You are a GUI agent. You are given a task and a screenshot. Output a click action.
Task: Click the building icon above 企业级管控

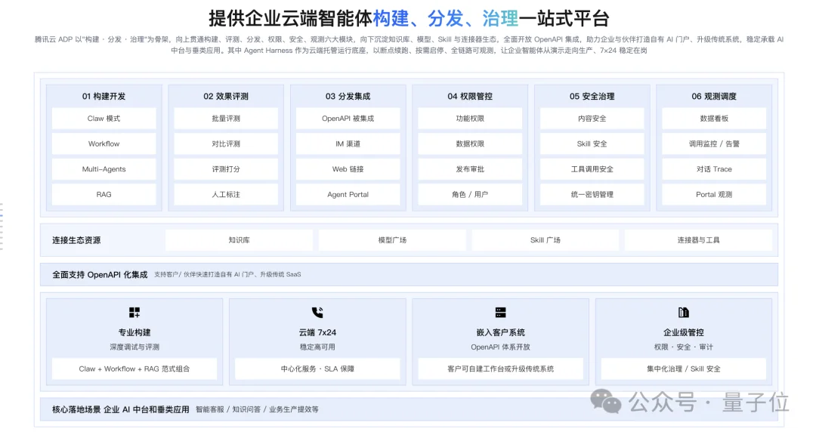pyautogui.click(x=683, y=312)
